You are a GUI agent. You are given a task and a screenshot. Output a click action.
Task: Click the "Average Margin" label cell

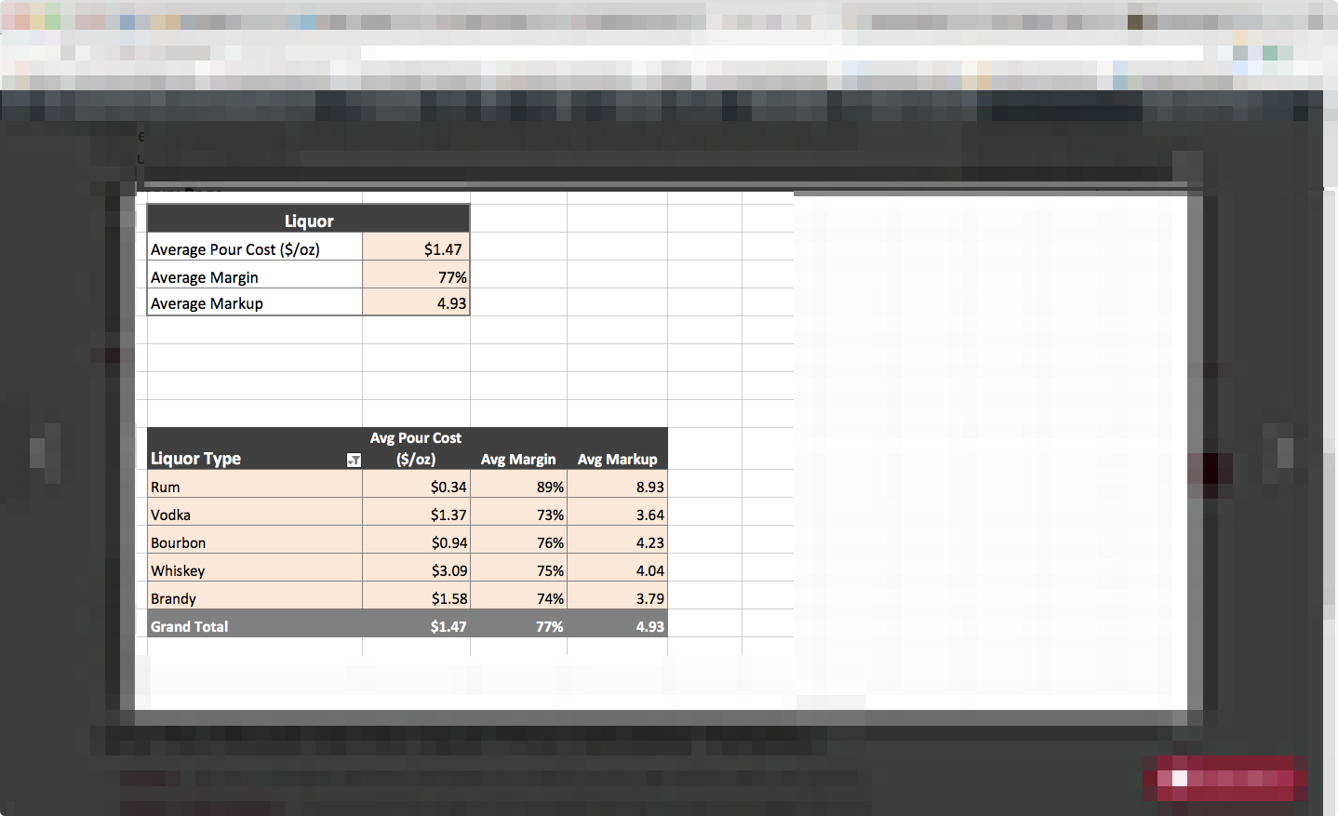(x=255, y=274)
